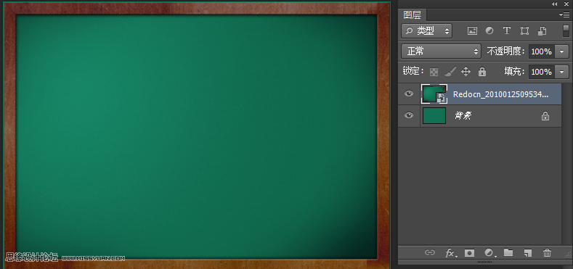Screen dimensions: 573x269
Task: Hide the Redocn_2010012509534 layer eye icon
Action: (x=409, y=94)
